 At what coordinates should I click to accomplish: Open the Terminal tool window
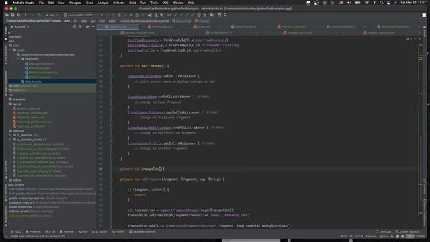[x=67, y=231]
